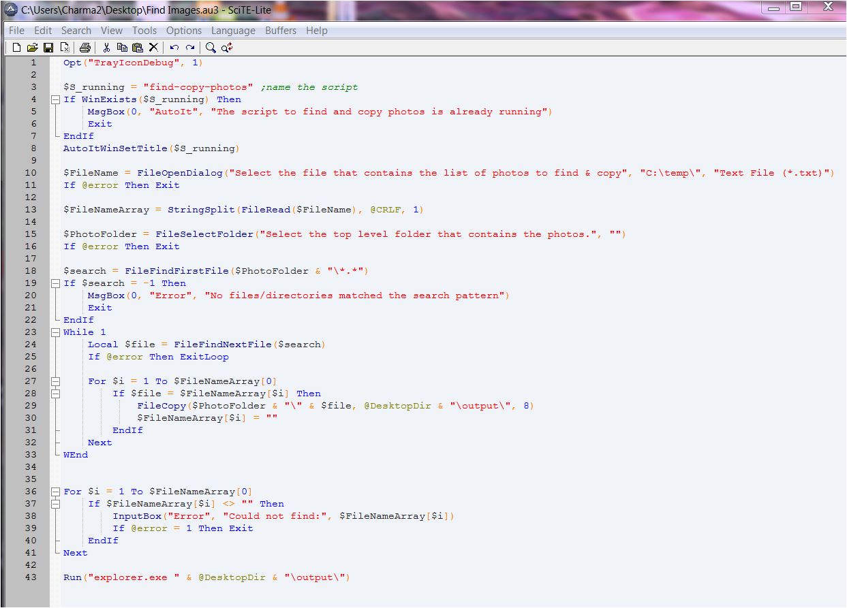Click the "C:\temp\" string on line 10

click(x=671, y=173)
